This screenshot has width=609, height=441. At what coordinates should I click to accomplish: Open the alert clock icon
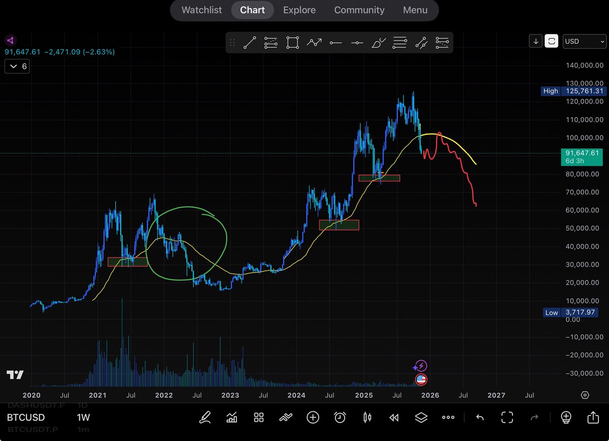(340, 417)
